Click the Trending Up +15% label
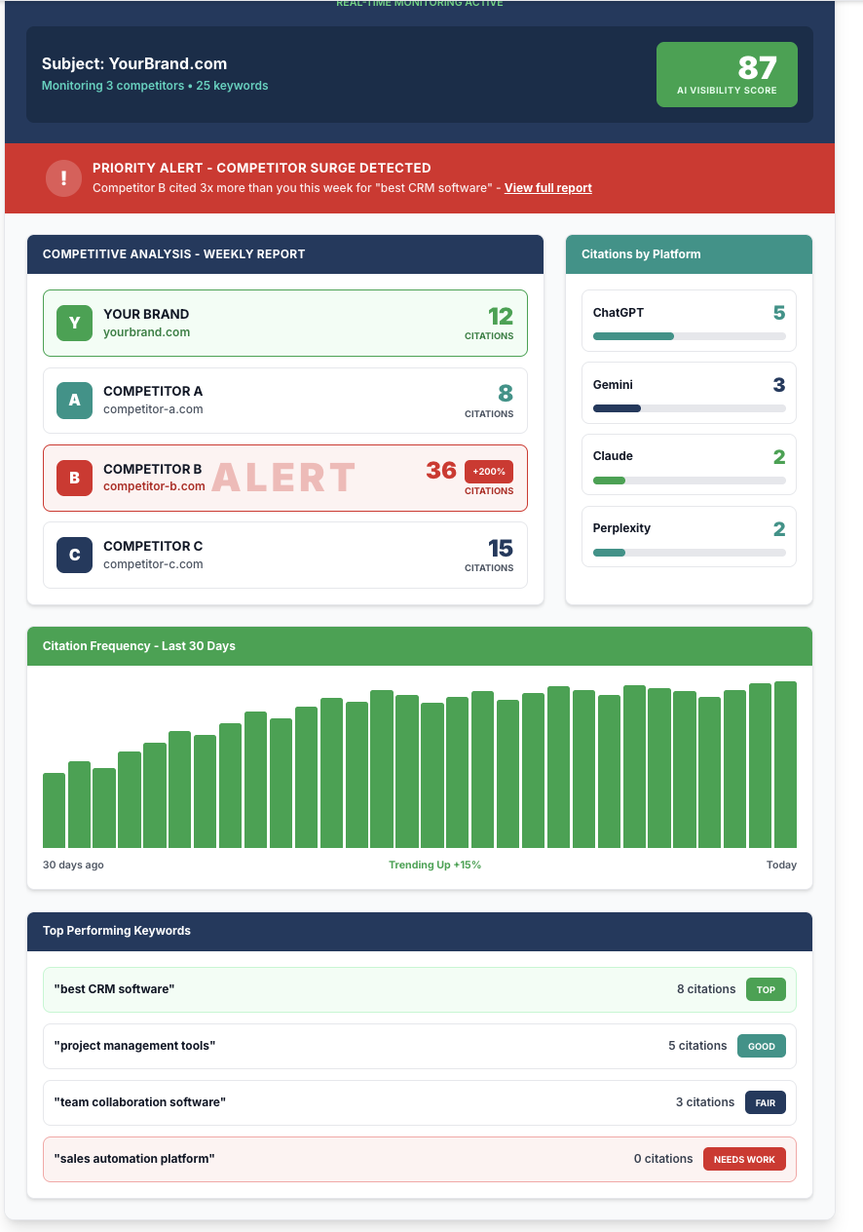 (434, 865)
